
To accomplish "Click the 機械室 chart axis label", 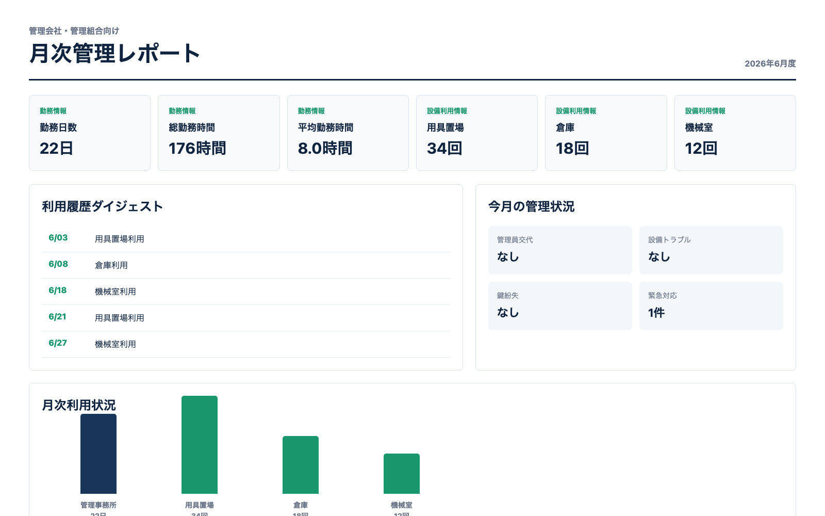I will point(402,505).
